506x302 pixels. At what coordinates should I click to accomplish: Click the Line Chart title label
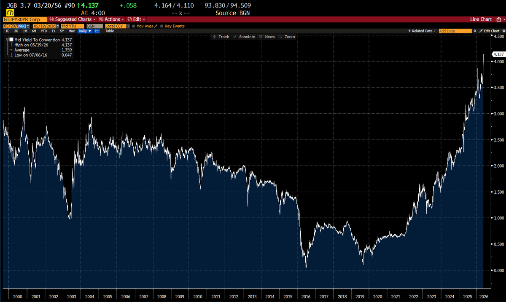click(x=481, y=19)
